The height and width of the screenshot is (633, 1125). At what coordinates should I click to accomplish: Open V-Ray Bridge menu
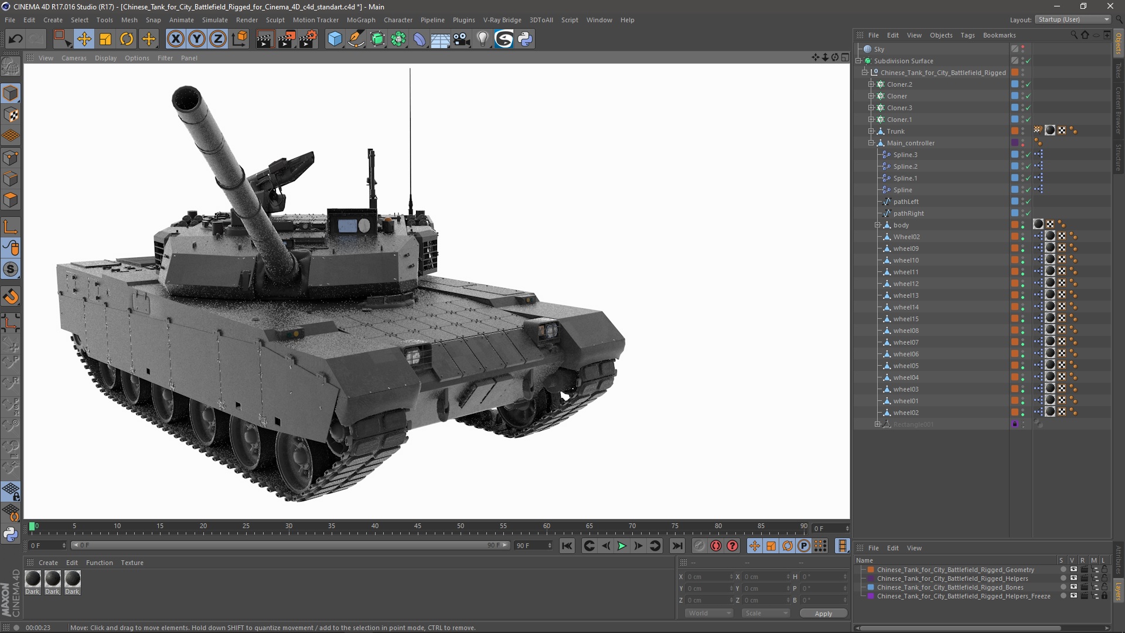(502, 20)
